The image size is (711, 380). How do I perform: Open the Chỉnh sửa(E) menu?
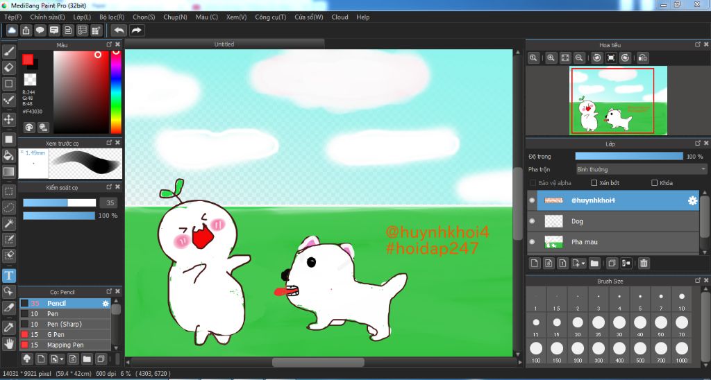(47, 17)
